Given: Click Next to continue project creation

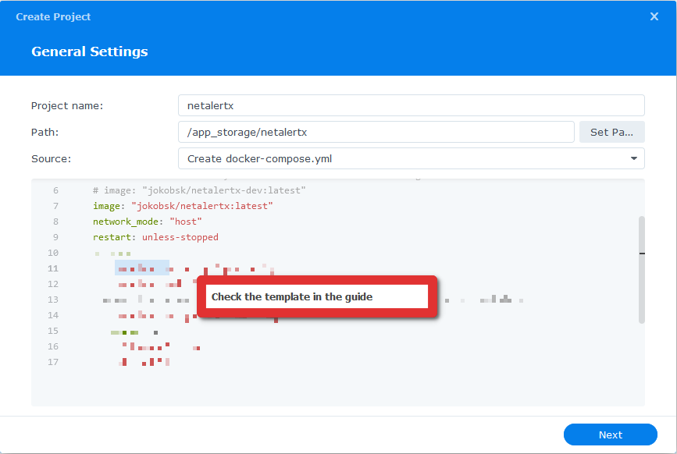Looking at the screenshot, I should (610, 434).
